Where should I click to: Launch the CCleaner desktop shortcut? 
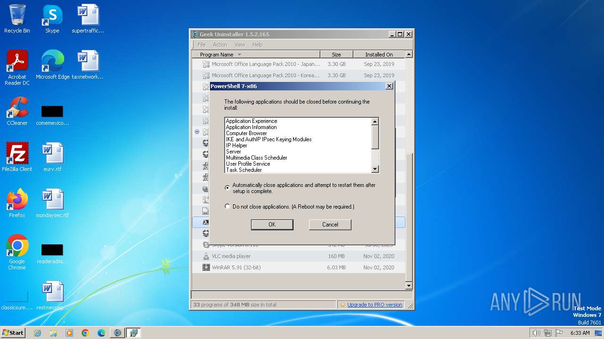17,111
